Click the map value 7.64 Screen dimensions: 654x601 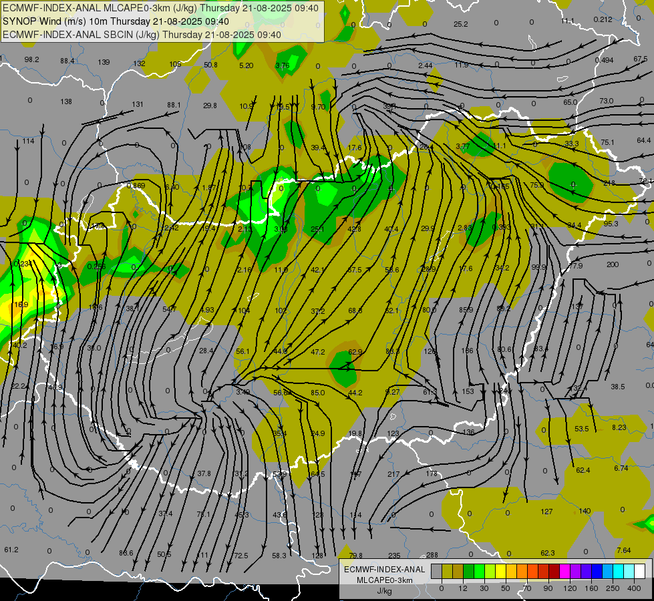623,550
